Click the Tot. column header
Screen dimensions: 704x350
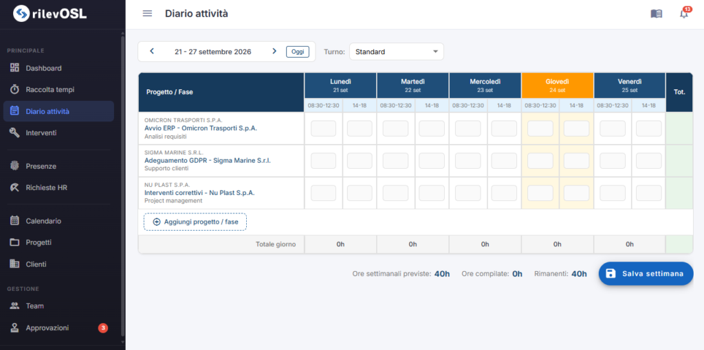pos(679,92)
